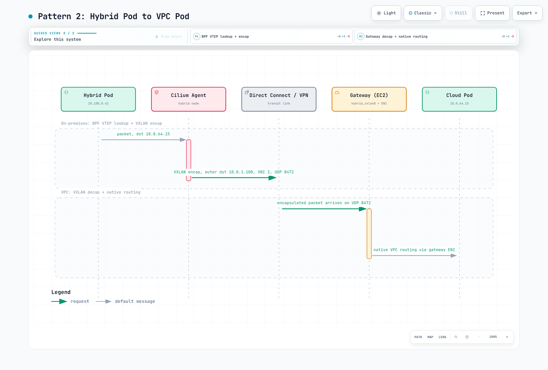
Task: Click the Play story button
Action: (x=169, y=37)
